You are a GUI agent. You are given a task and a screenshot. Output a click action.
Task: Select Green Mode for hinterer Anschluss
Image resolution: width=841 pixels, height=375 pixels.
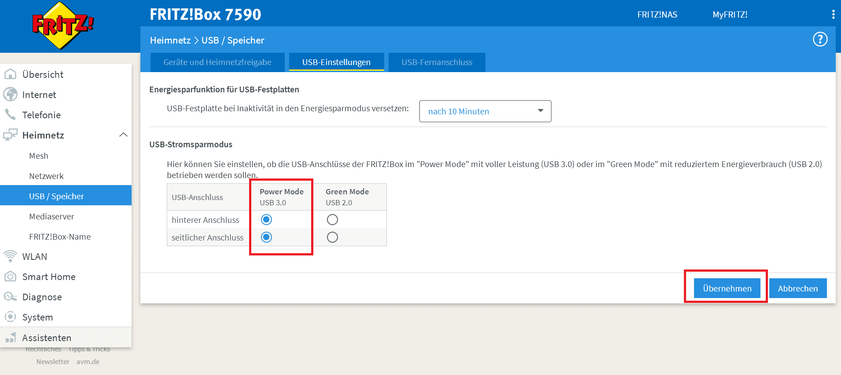tap(332, 219)
